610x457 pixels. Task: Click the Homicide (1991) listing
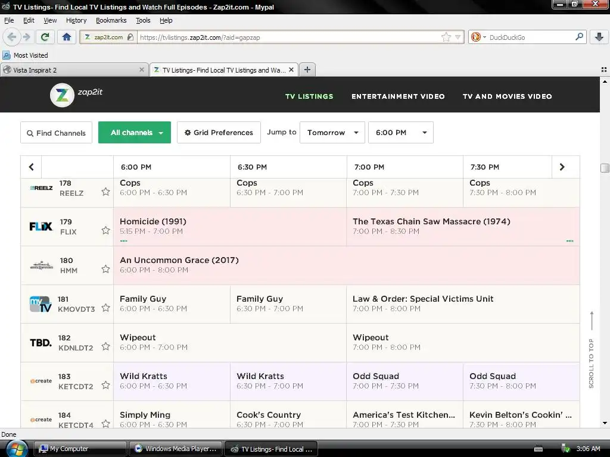click(x=230, y=227)
